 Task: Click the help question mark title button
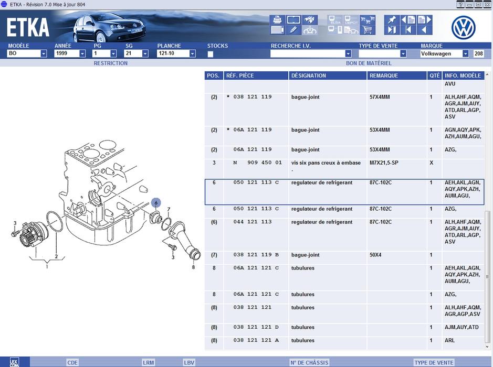pos(460,4)
